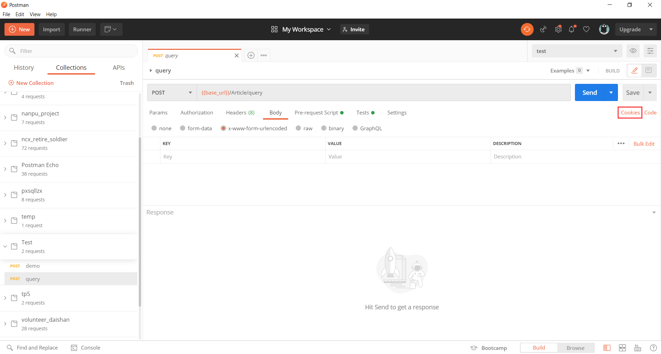661x354 pixels.
Task: Select the raw body type
Action: [298, 128]
